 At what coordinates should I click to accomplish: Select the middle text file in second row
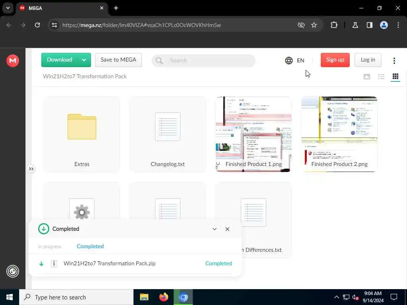coord(168,209)
